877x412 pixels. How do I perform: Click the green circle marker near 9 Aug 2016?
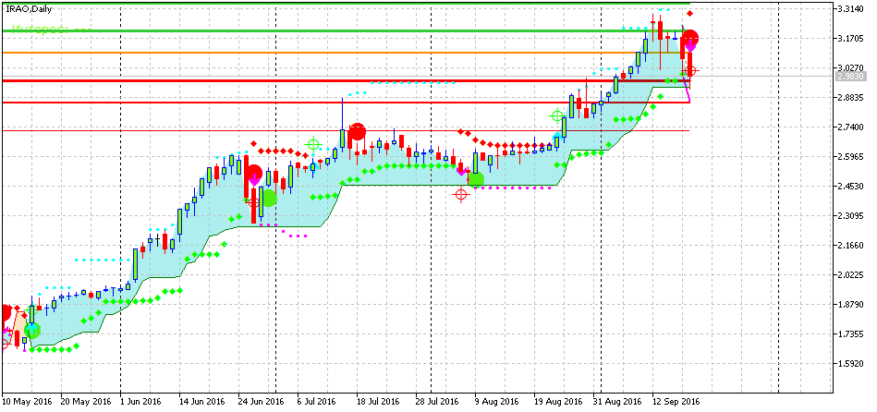[x=476, y=178]
